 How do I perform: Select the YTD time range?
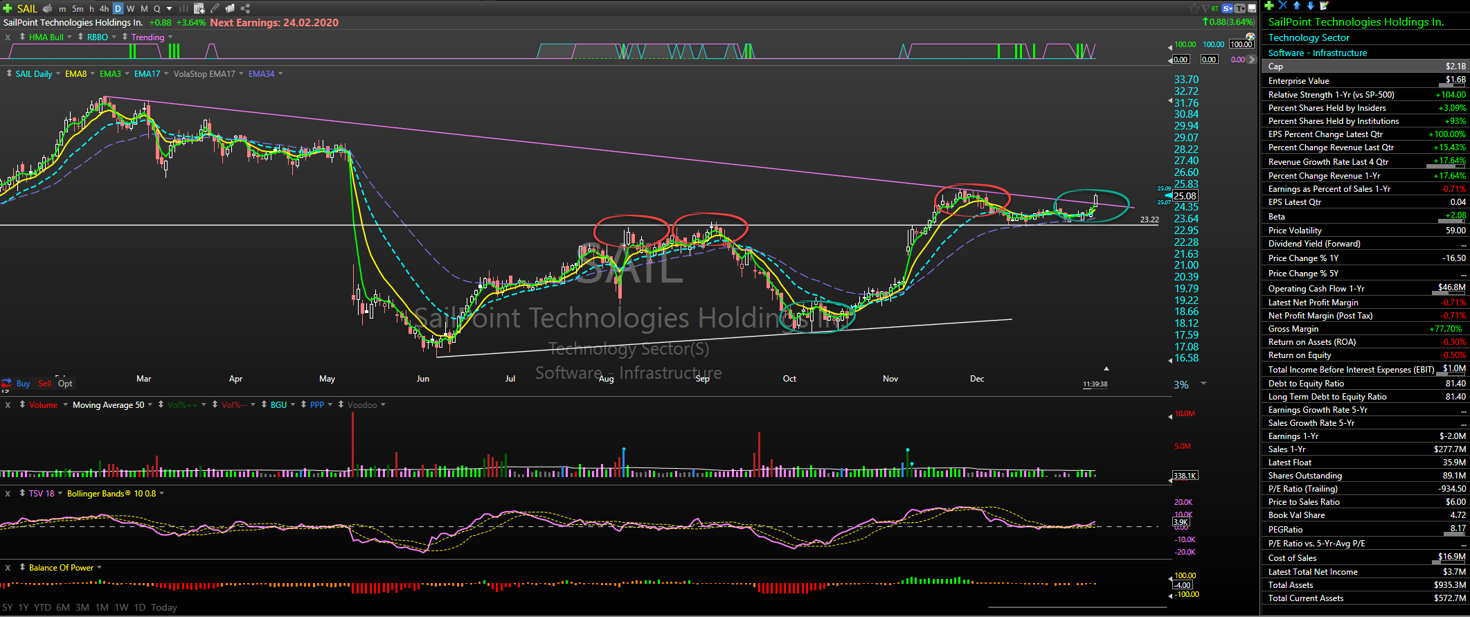pos(42,607)
